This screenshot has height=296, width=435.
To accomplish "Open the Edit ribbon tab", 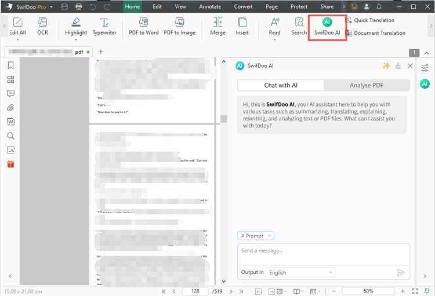I will click(157, 6).
